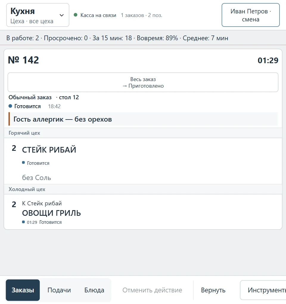
Task: Click order time 18:42
Action: (x=54, y=106)
